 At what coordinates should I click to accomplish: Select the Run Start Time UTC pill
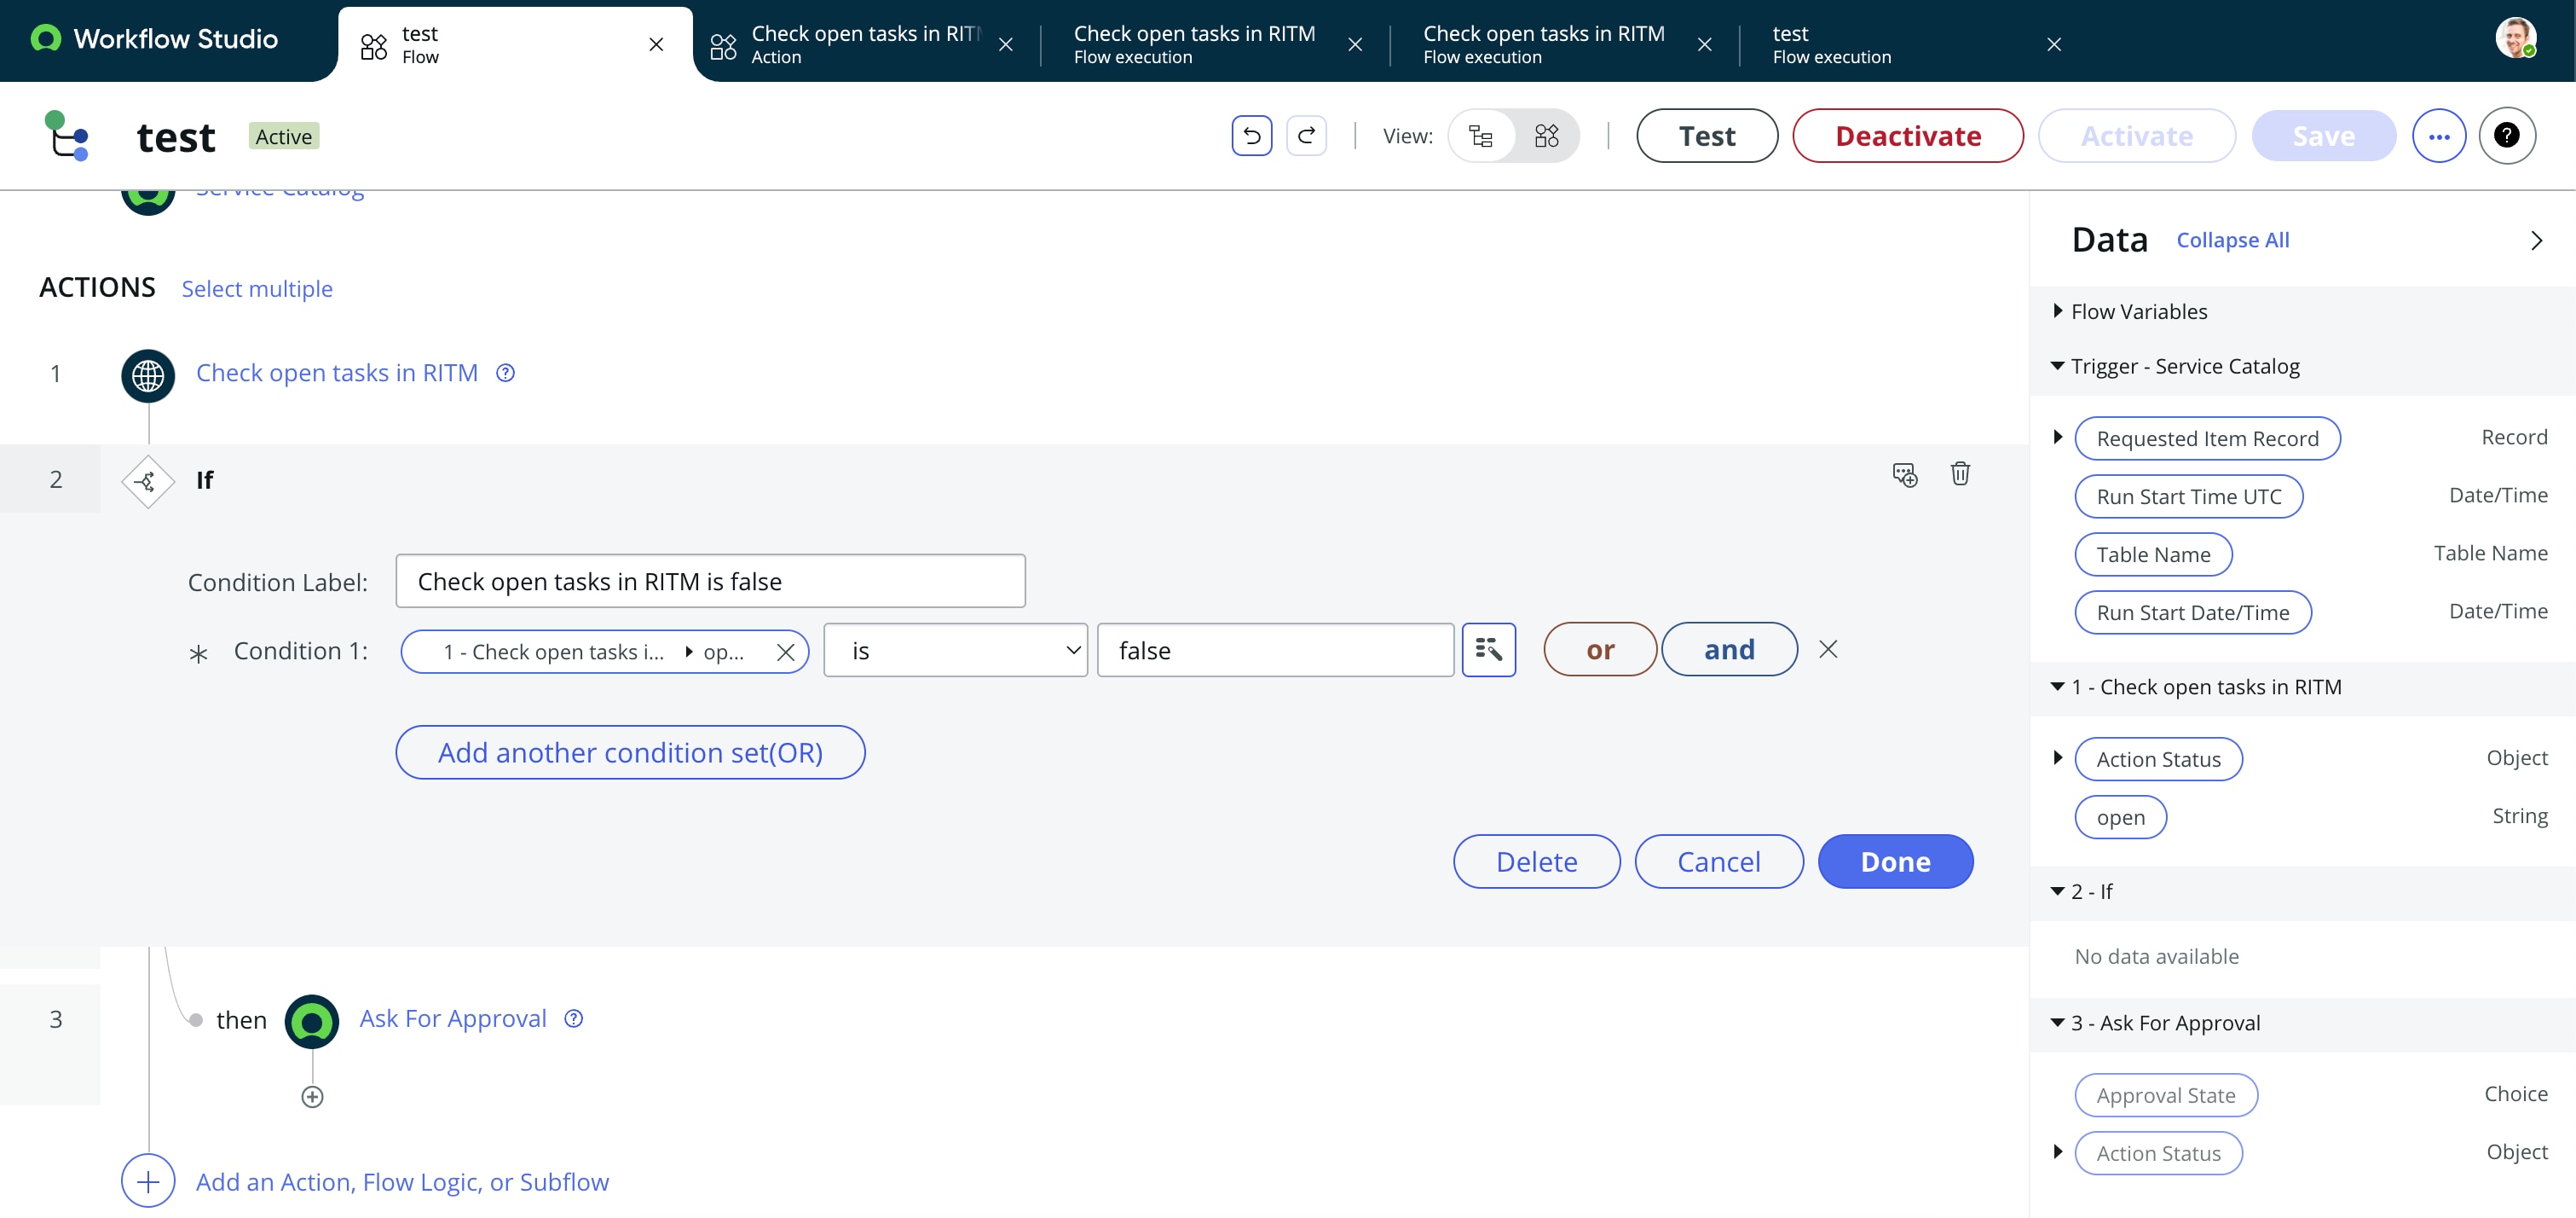tap(2188, 496)
